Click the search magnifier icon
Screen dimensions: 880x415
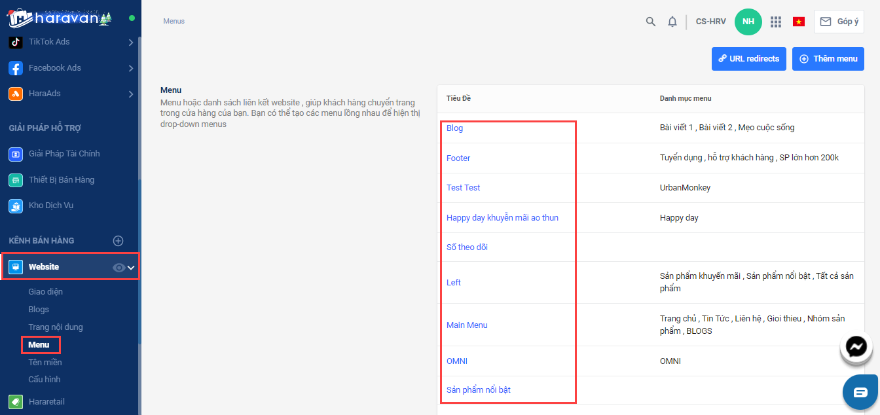(x=650, y=22)
